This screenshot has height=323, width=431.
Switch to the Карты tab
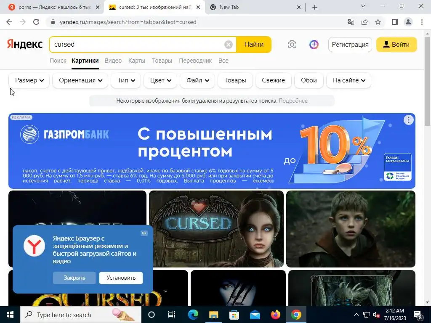pos(137,61)
